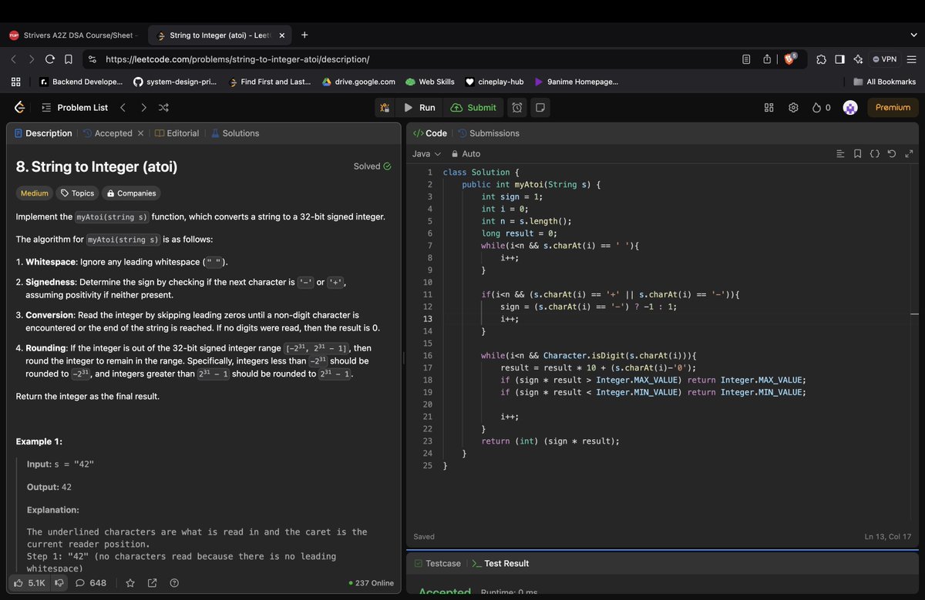This screenshot has height=600, width=925.
Task: Open the Problem List panel
Action: click(x=74, y=107)
